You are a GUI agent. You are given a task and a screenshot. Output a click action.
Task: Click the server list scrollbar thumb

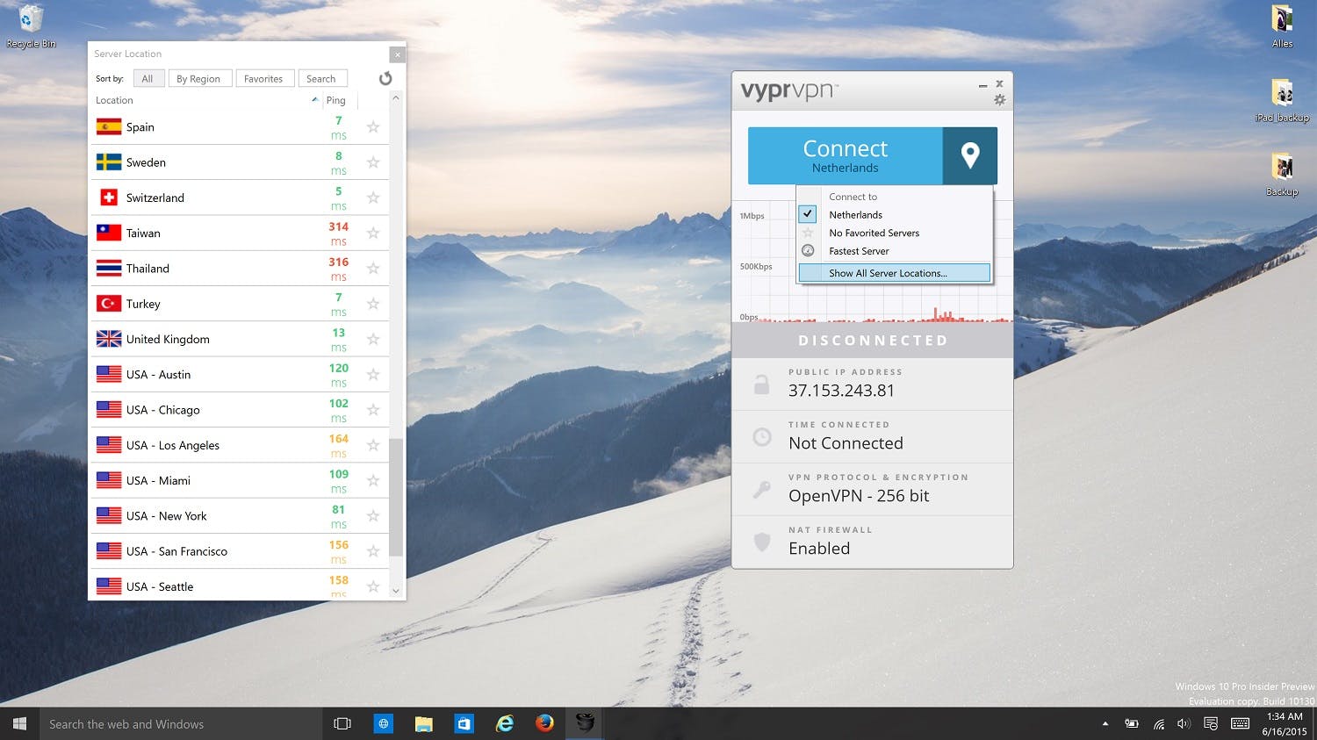pos(396,497)
